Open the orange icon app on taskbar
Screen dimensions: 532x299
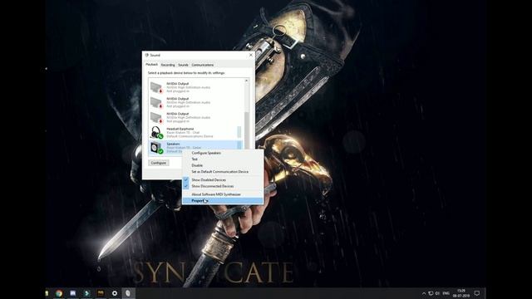click(x=101, y=293)
